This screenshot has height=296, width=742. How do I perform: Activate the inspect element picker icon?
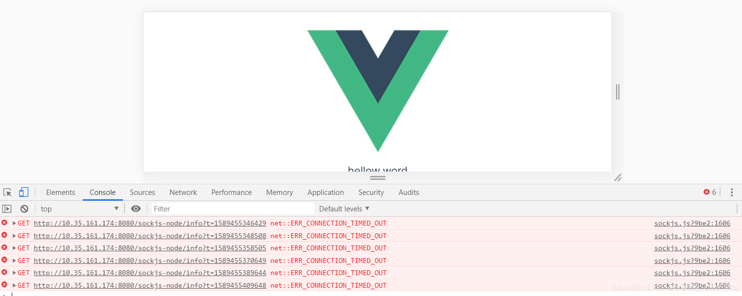[x=7, y=192]
